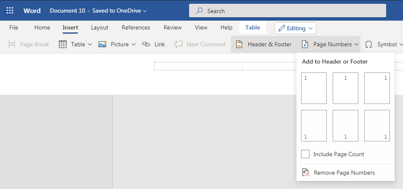
Task: Expand the document title dropdown chevron
Action: coord(145,11)
